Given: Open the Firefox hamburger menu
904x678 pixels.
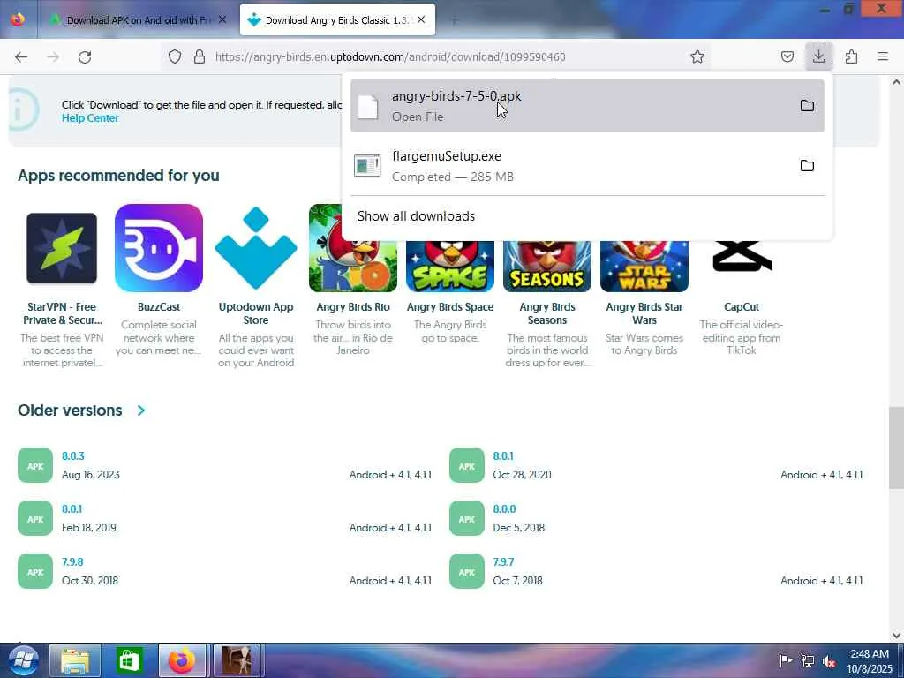Looking at the screenshot, I should (x=883, y=56).
